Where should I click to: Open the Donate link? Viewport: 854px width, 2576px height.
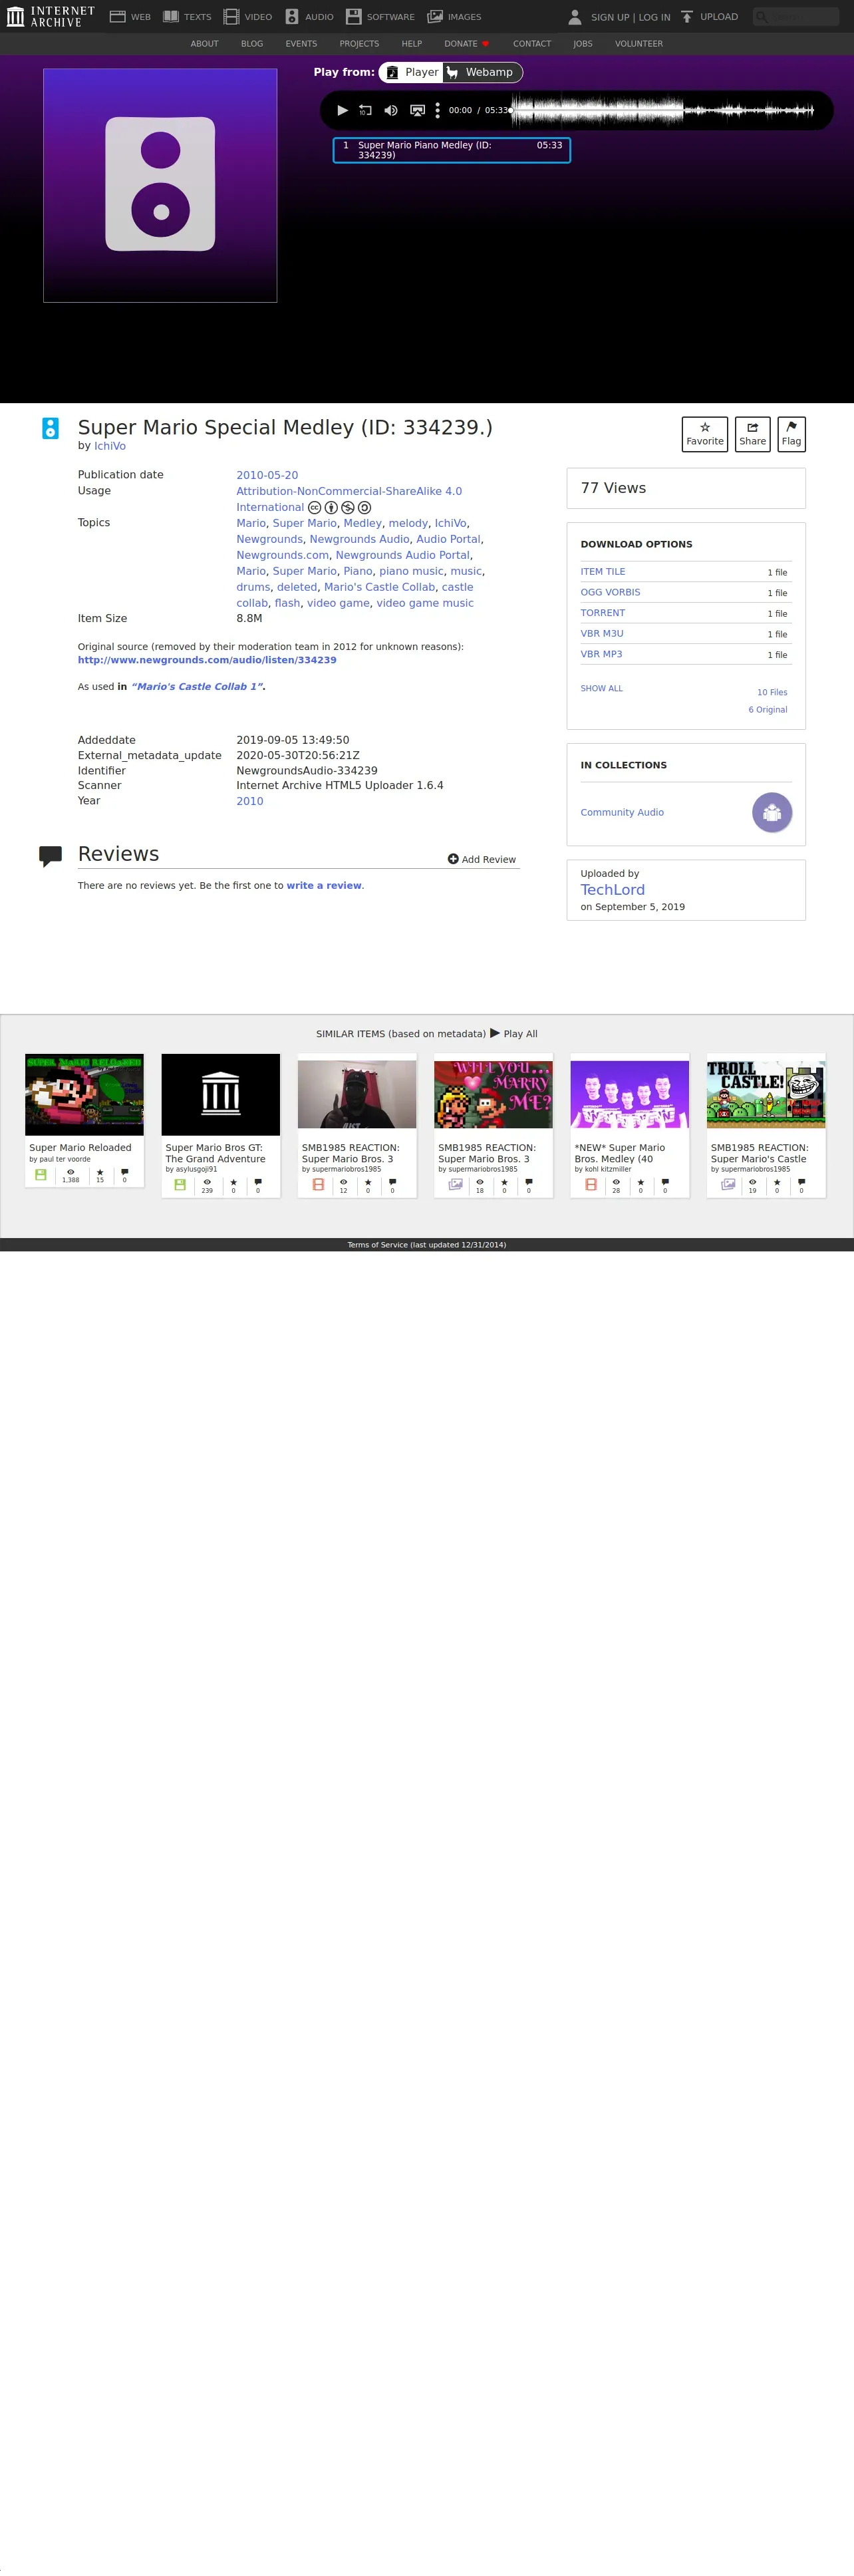(466, 44)
